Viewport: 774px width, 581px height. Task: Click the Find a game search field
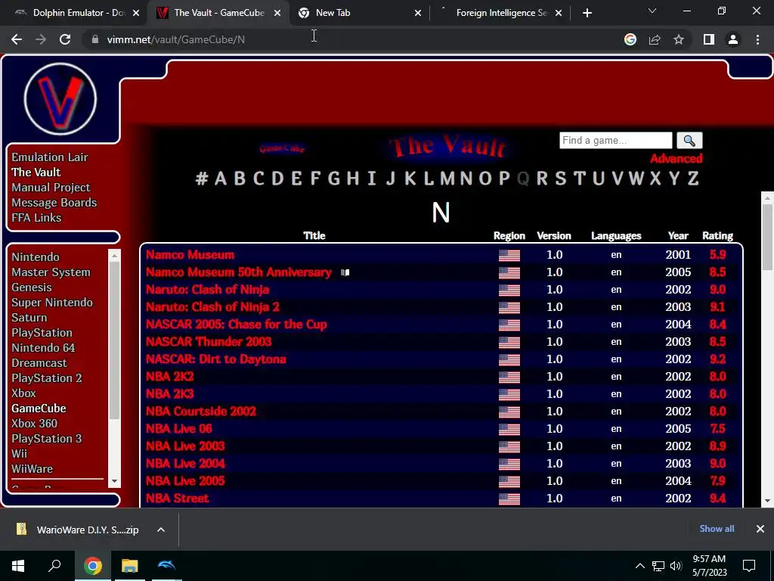coord(615,141)
